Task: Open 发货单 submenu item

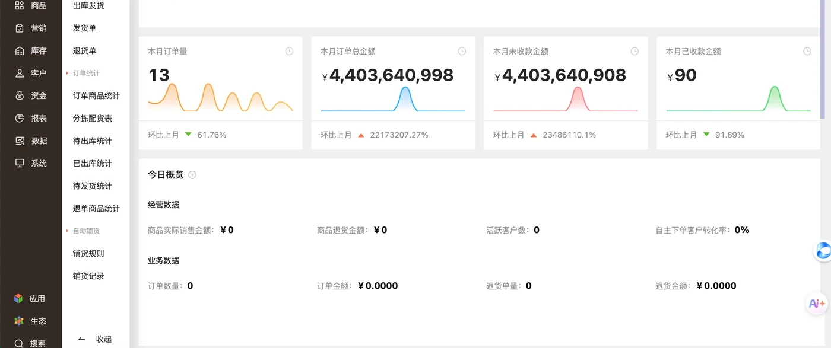Action: click(x=84, y=28)
